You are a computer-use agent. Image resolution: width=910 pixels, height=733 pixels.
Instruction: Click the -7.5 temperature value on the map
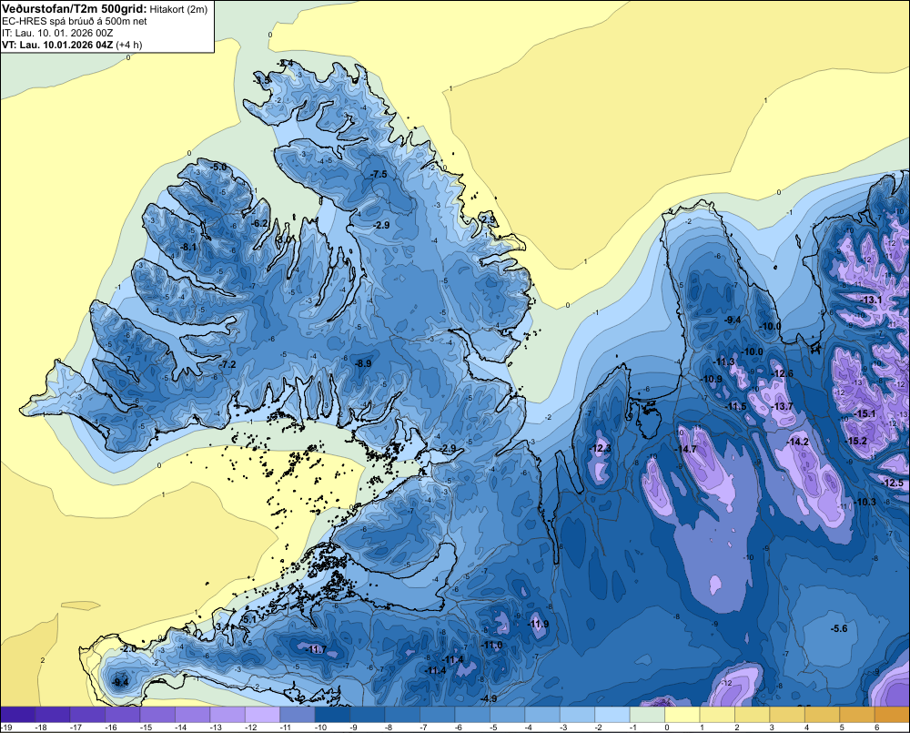(379, 174)
